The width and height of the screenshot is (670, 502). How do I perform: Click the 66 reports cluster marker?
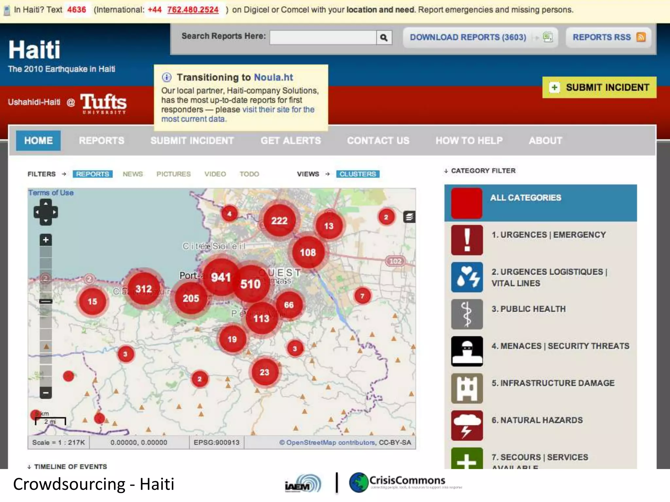[x=289, y=305]
